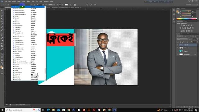Hide the Layer 1 layer

[x=178, y=48]
